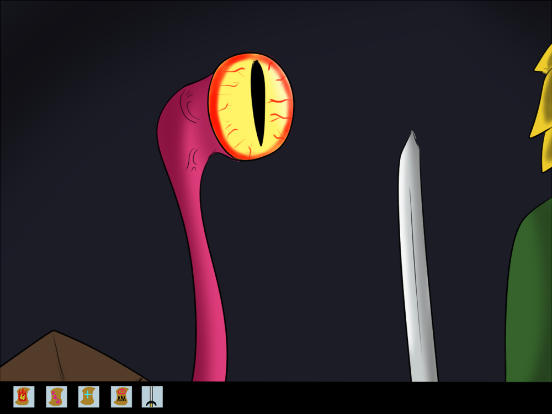
Task: Choose the sword item in inventory
Action: [x=152, y=396]
